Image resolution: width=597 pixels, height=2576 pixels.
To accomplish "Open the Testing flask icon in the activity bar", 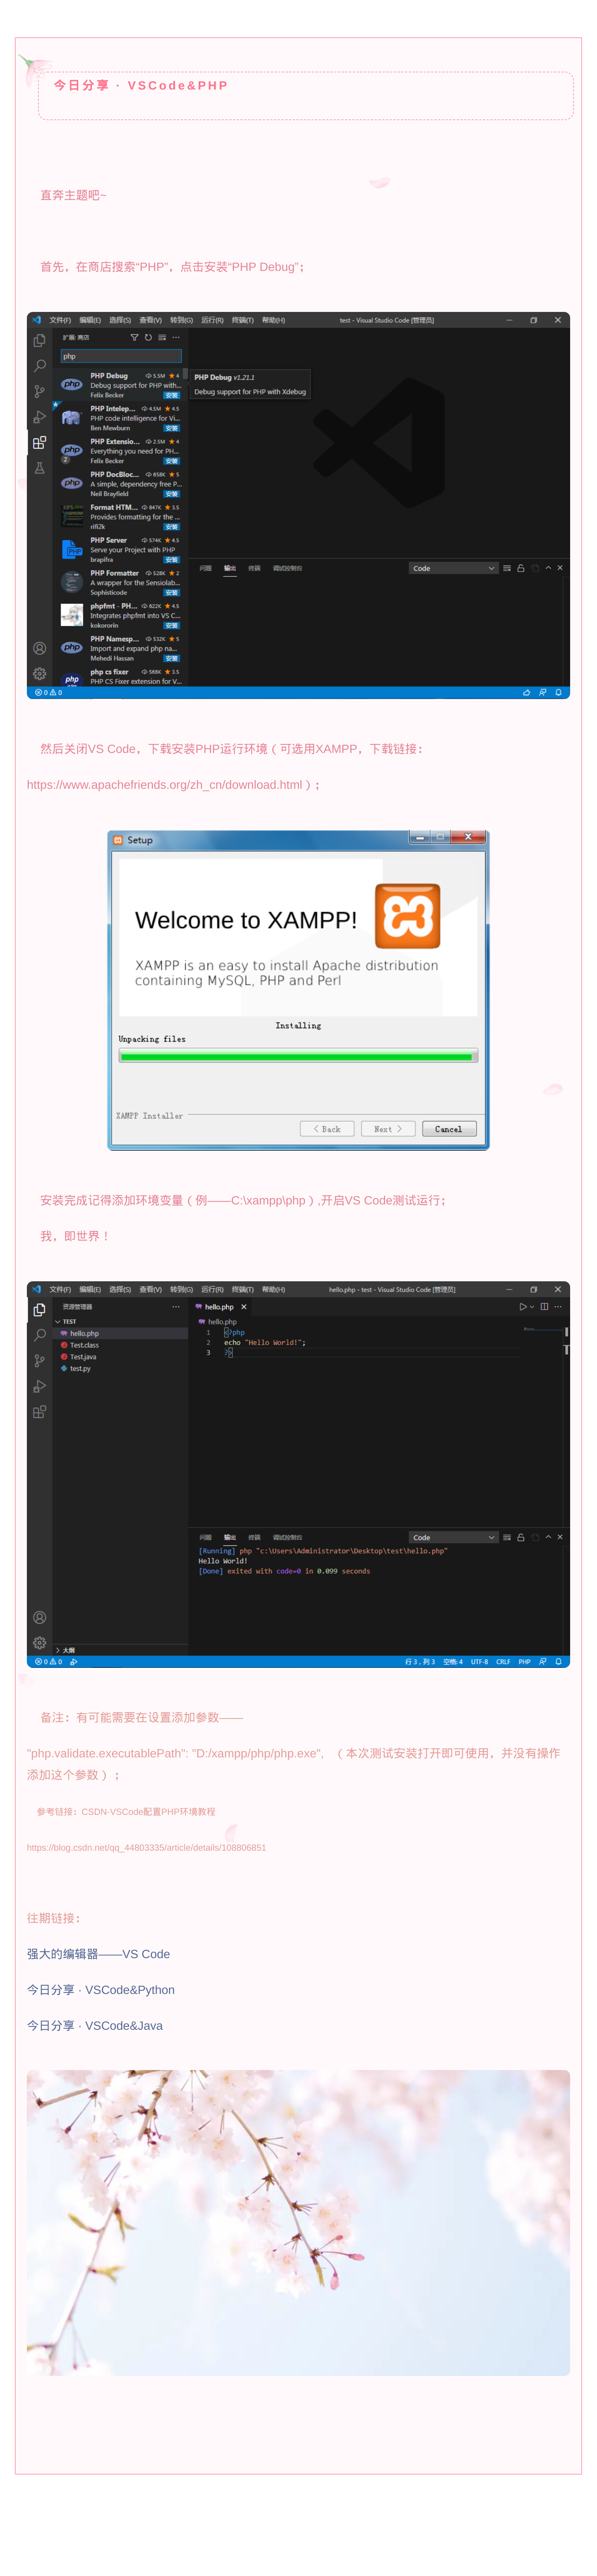I will point(39,468).
